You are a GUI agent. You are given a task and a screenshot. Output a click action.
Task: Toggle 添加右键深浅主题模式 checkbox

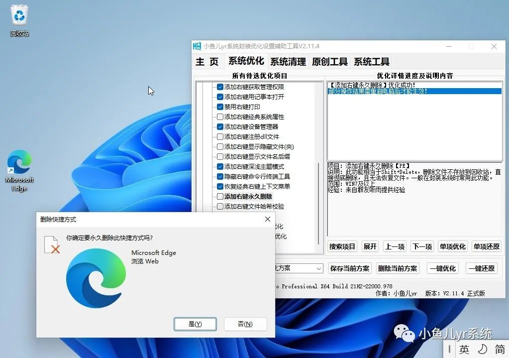(x=220, y=166)
